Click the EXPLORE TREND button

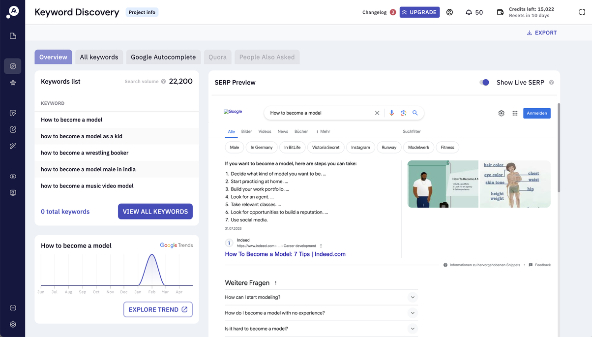158,309
